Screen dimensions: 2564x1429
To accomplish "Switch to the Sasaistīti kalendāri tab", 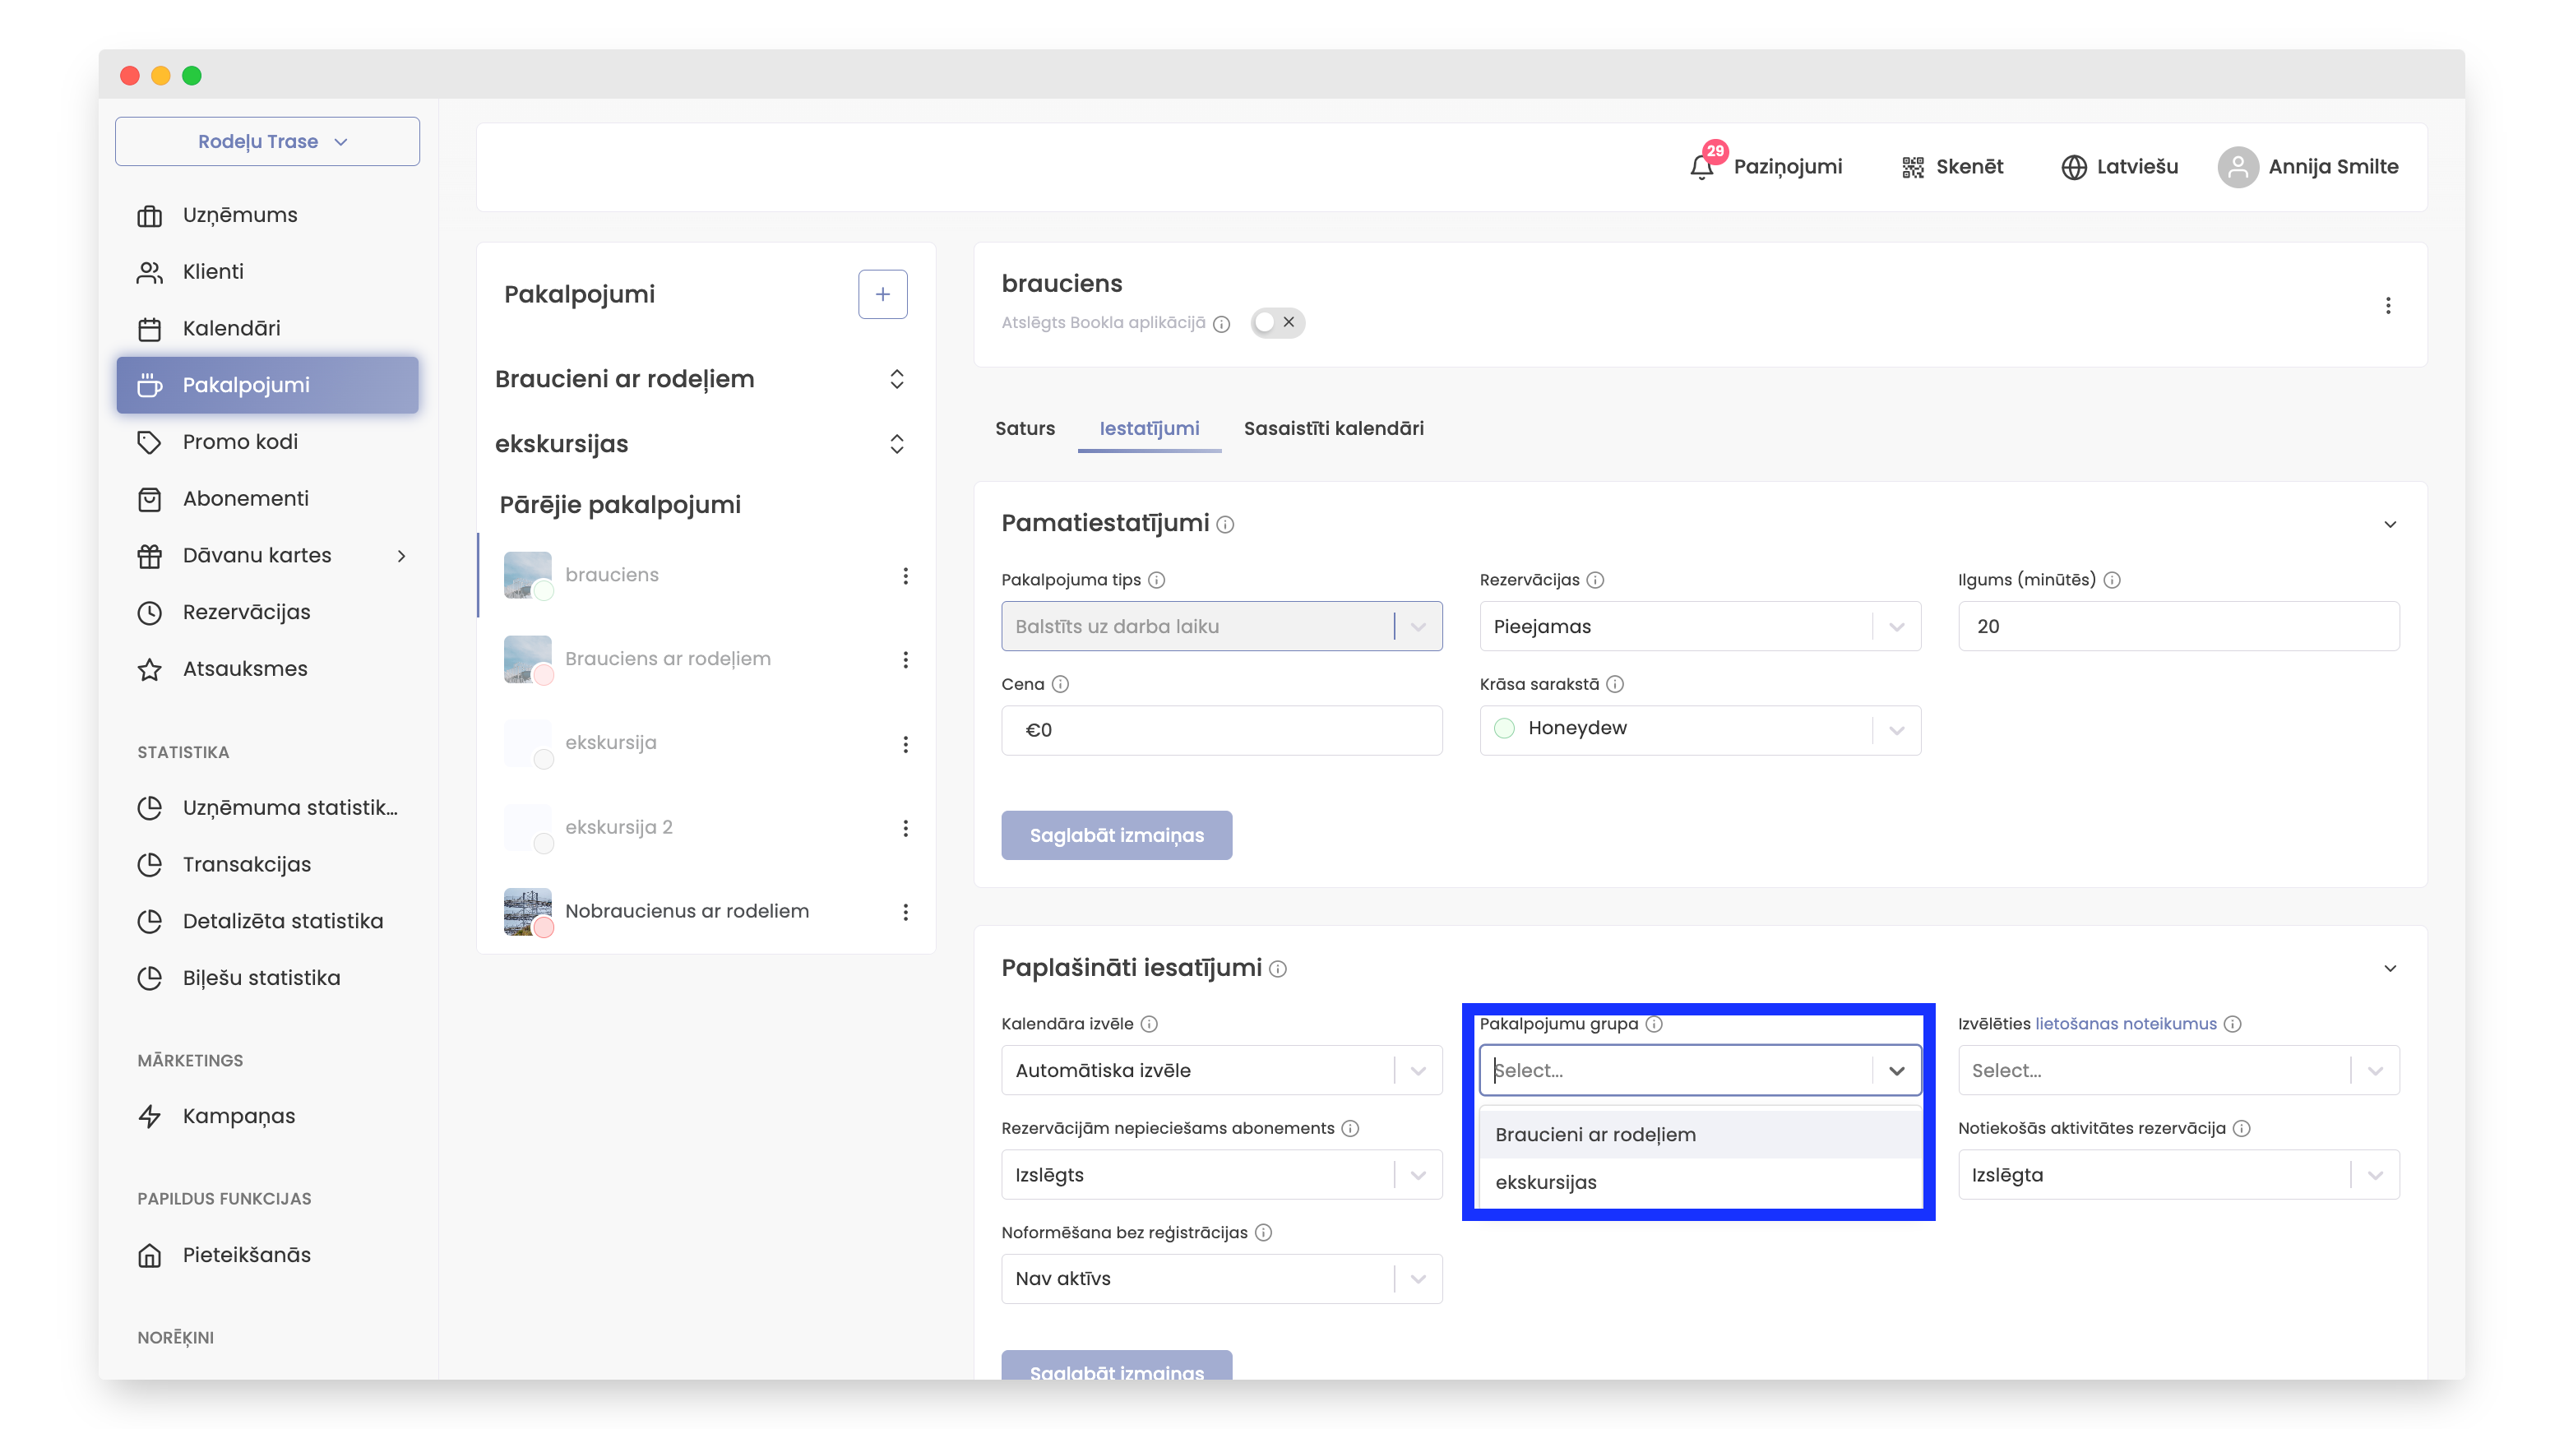I will [1333, 428].
